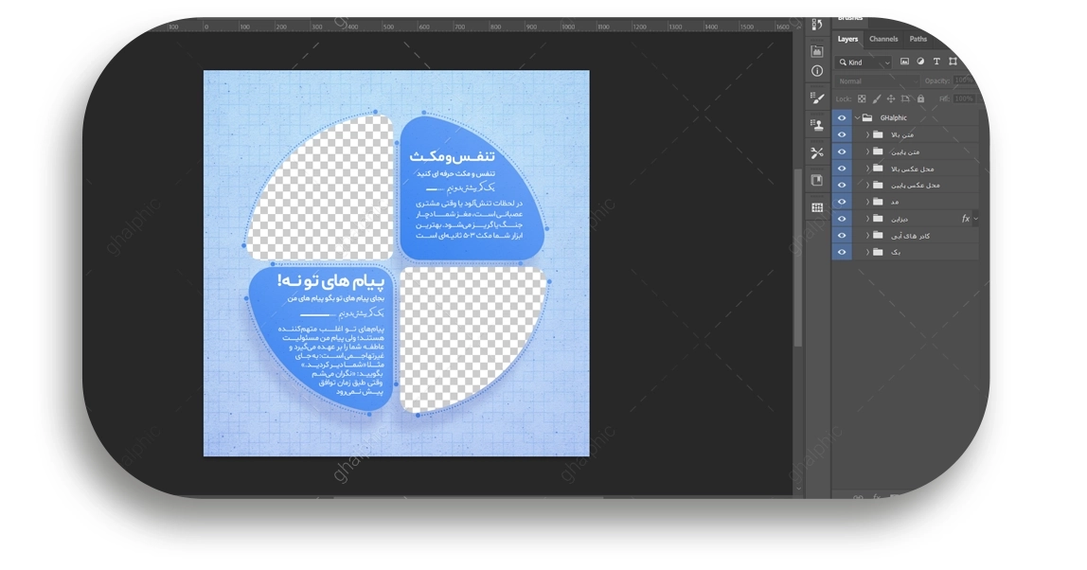Click the پیام های تو نه! heading
Image resolution: width=1087 pixels, height=570 pixels.
tap(330, 280)
